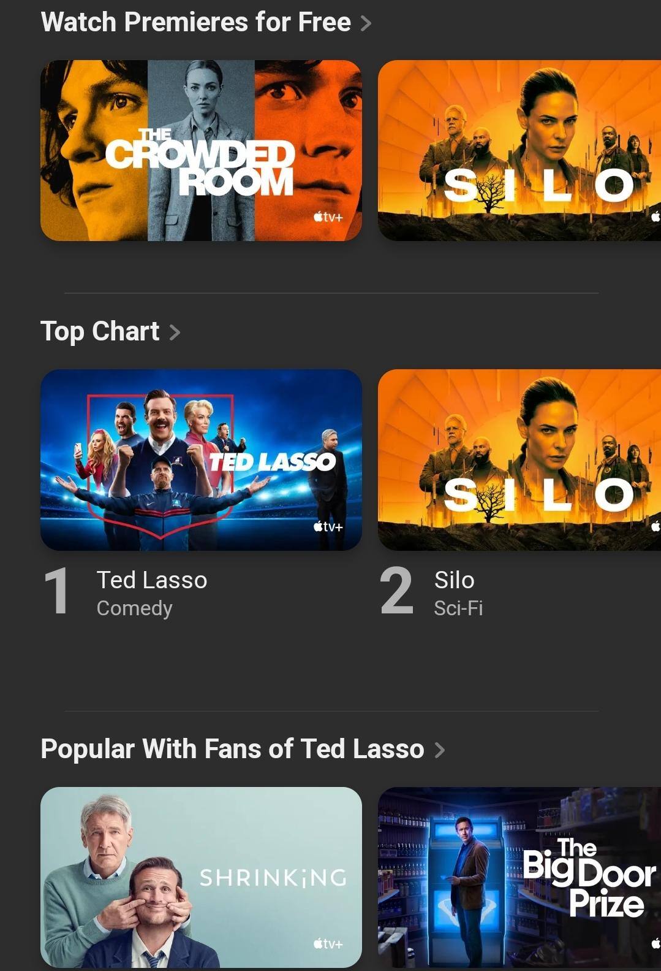This screenshot has width=661, height=971.
Task: Open the Silo poster in Top Chart
Action: (519, 459)
